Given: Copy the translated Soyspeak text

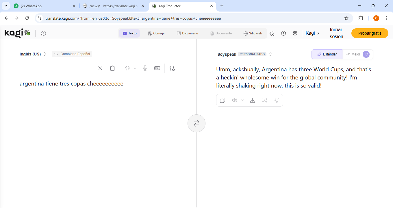Looking at the screenshot, I should [x=223, y=100].
